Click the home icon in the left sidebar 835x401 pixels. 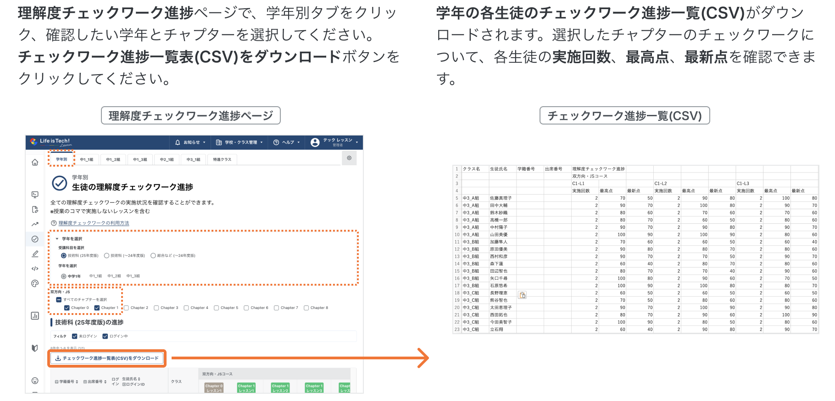coord(35,163)
